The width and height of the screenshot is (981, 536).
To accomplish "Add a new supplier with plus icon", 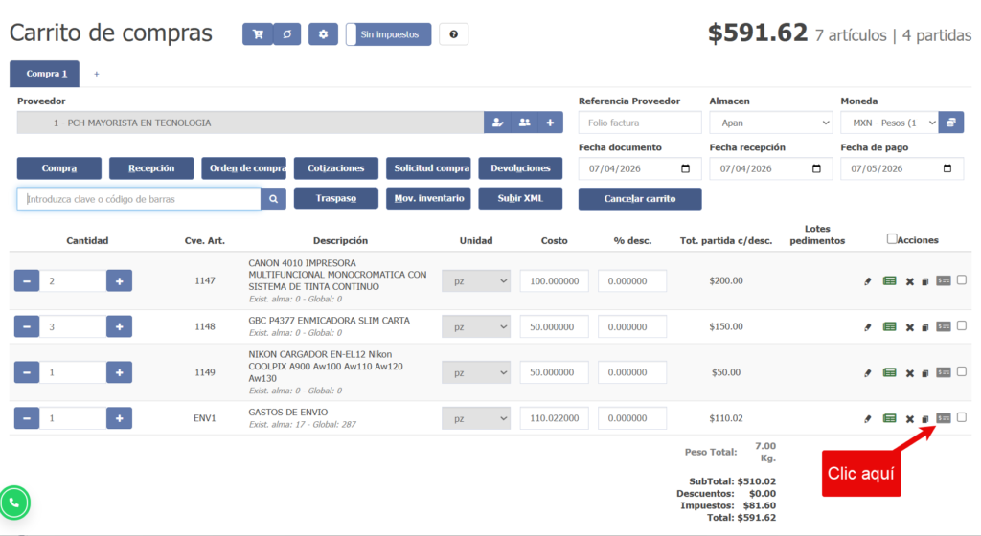I will [x=550, y=123].
